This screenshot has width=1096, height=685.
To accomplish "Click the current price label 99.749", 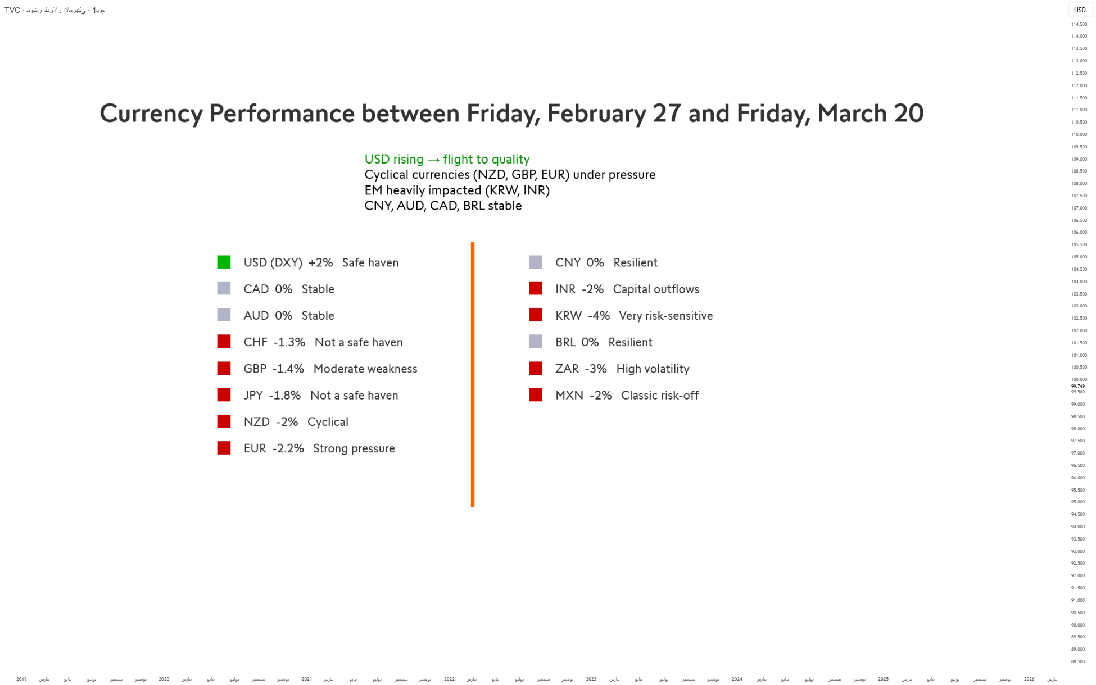I will coord(1077,386).
